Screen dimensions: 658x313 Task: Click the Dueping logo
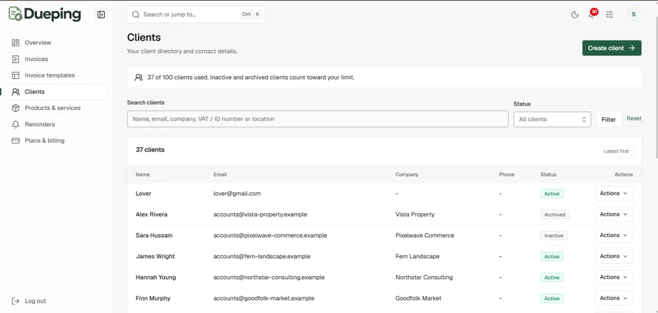pos(45,14)
